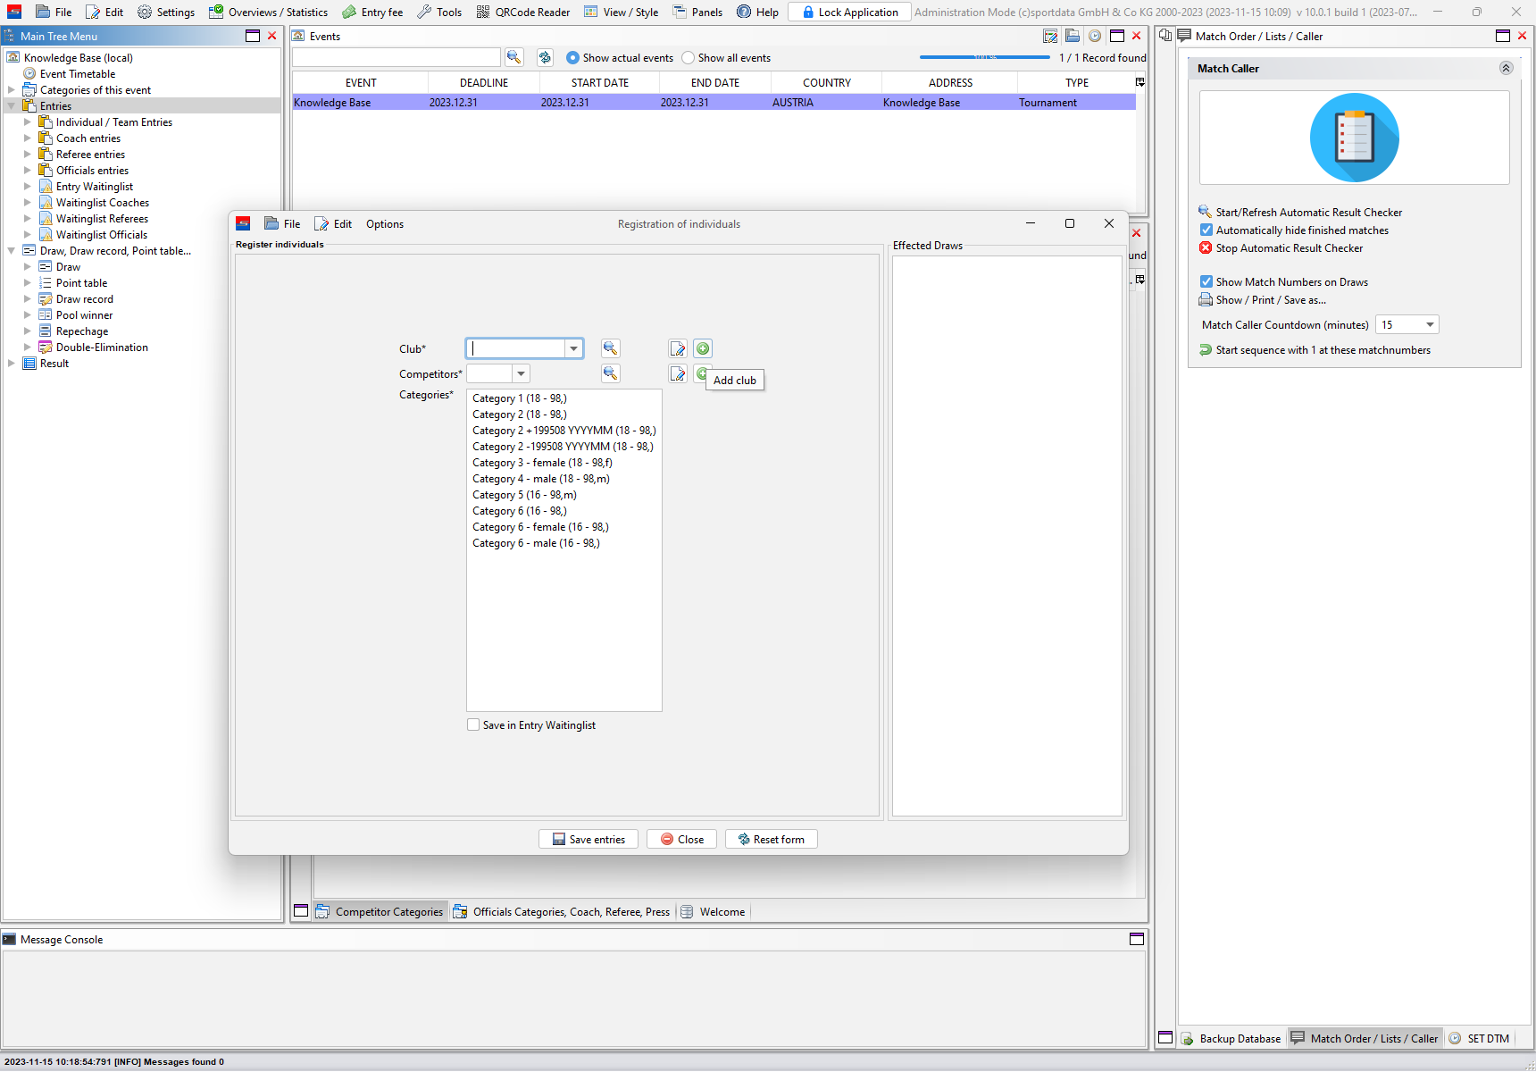
Task: Click the green Add club plus icon
Action: click(x=703, y=348)
